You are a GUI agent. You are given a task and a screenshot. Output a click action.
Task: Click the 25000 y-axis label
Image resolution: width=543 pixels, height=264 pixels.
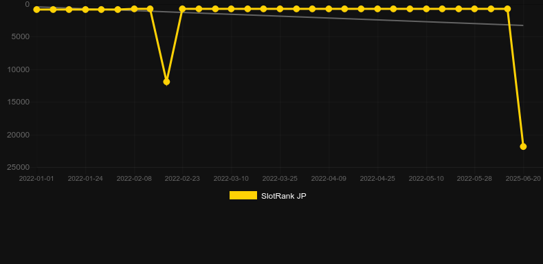[x=19, y=167]
